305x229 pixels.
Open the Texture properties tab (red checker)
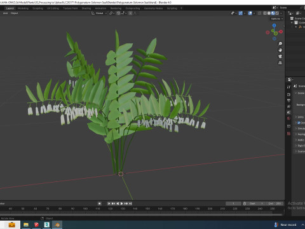pos(288,134)
